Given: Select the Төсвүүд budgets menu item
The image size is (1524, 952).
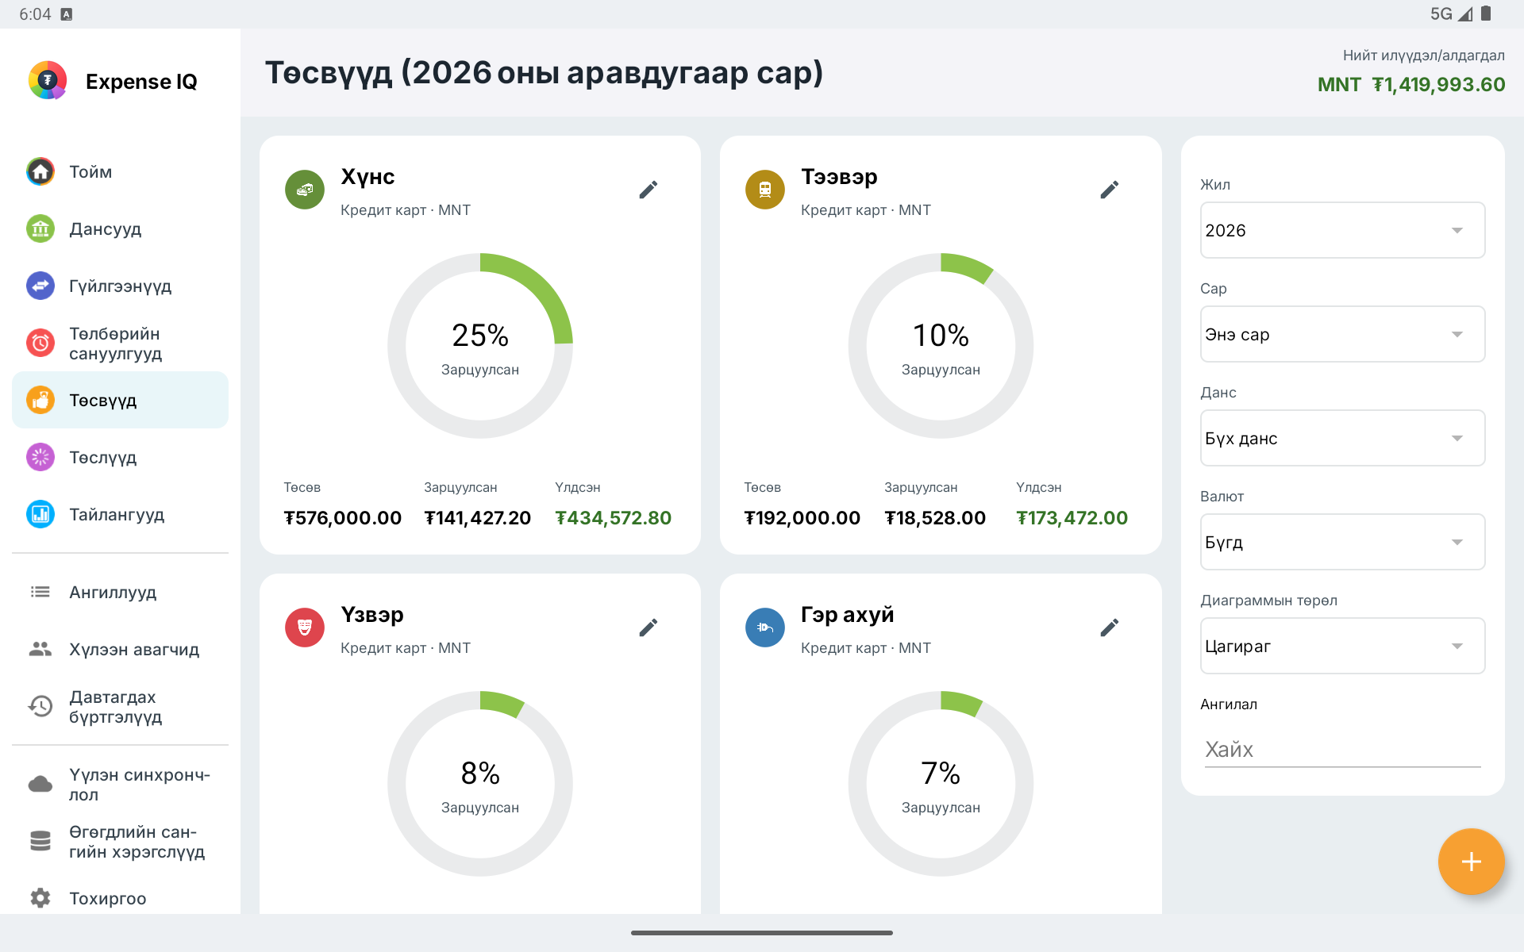Looking at the screenshot, I should click(x=120, y=400).
